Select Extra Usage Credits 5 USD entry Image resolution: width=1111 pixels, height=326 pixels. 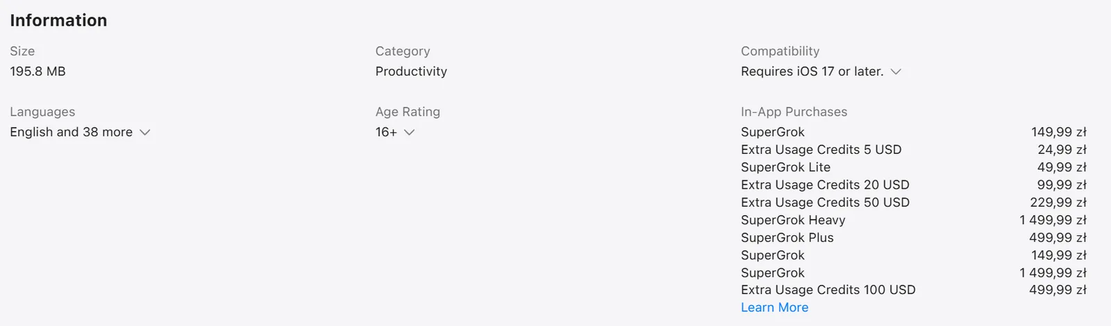pos(914,149)
